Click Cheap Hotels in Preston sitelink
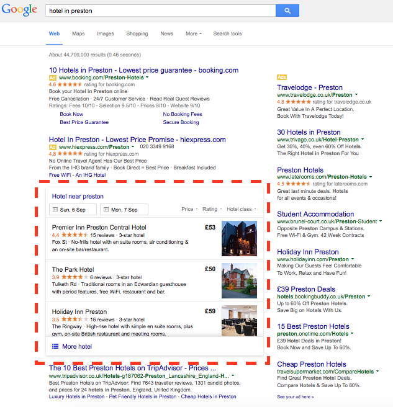Screen dimensions: 393x407 [209, 396]
